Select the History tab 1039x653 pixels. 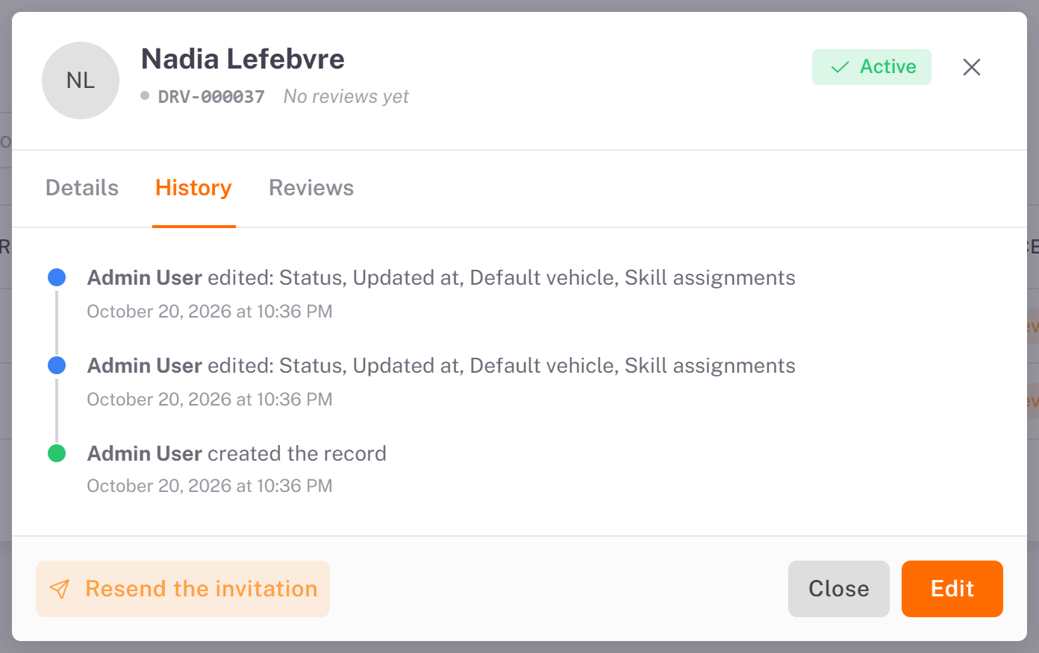pyautogui.click(x=193, y=188)
